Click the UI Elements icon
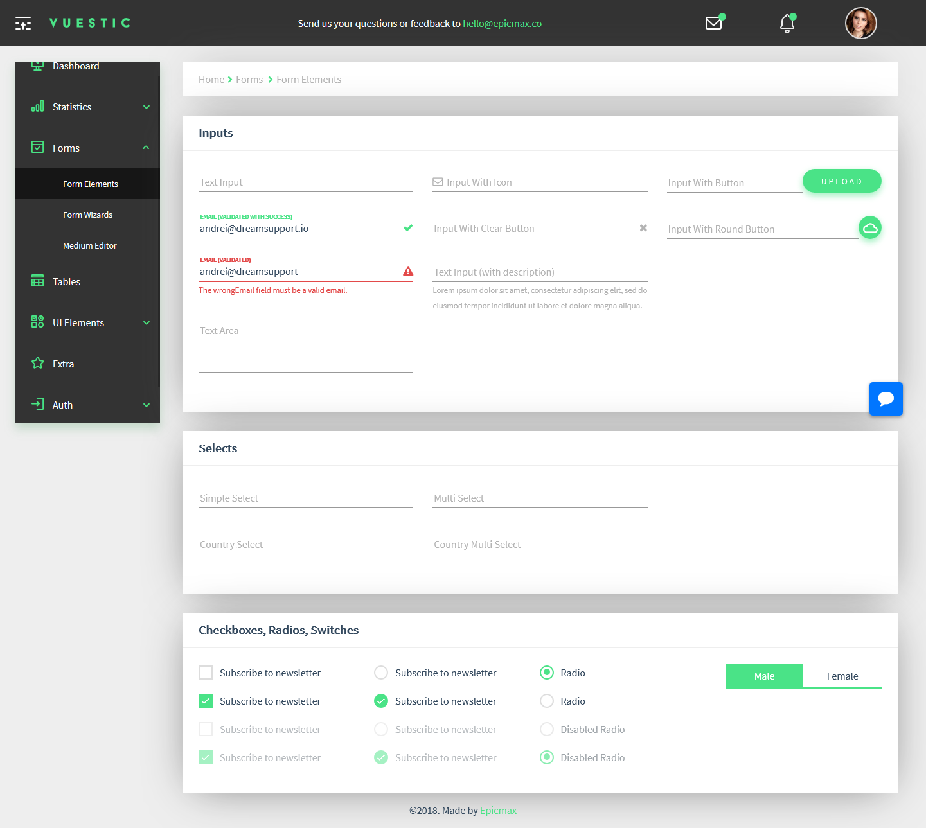 pyautogui.click(x=38, y=322)
